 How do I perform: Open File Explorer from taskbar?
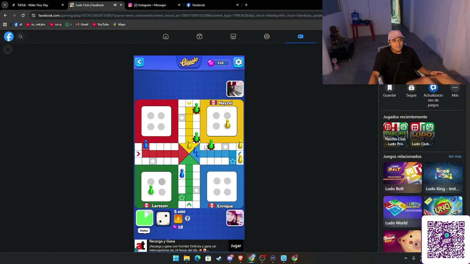point(187,258)
